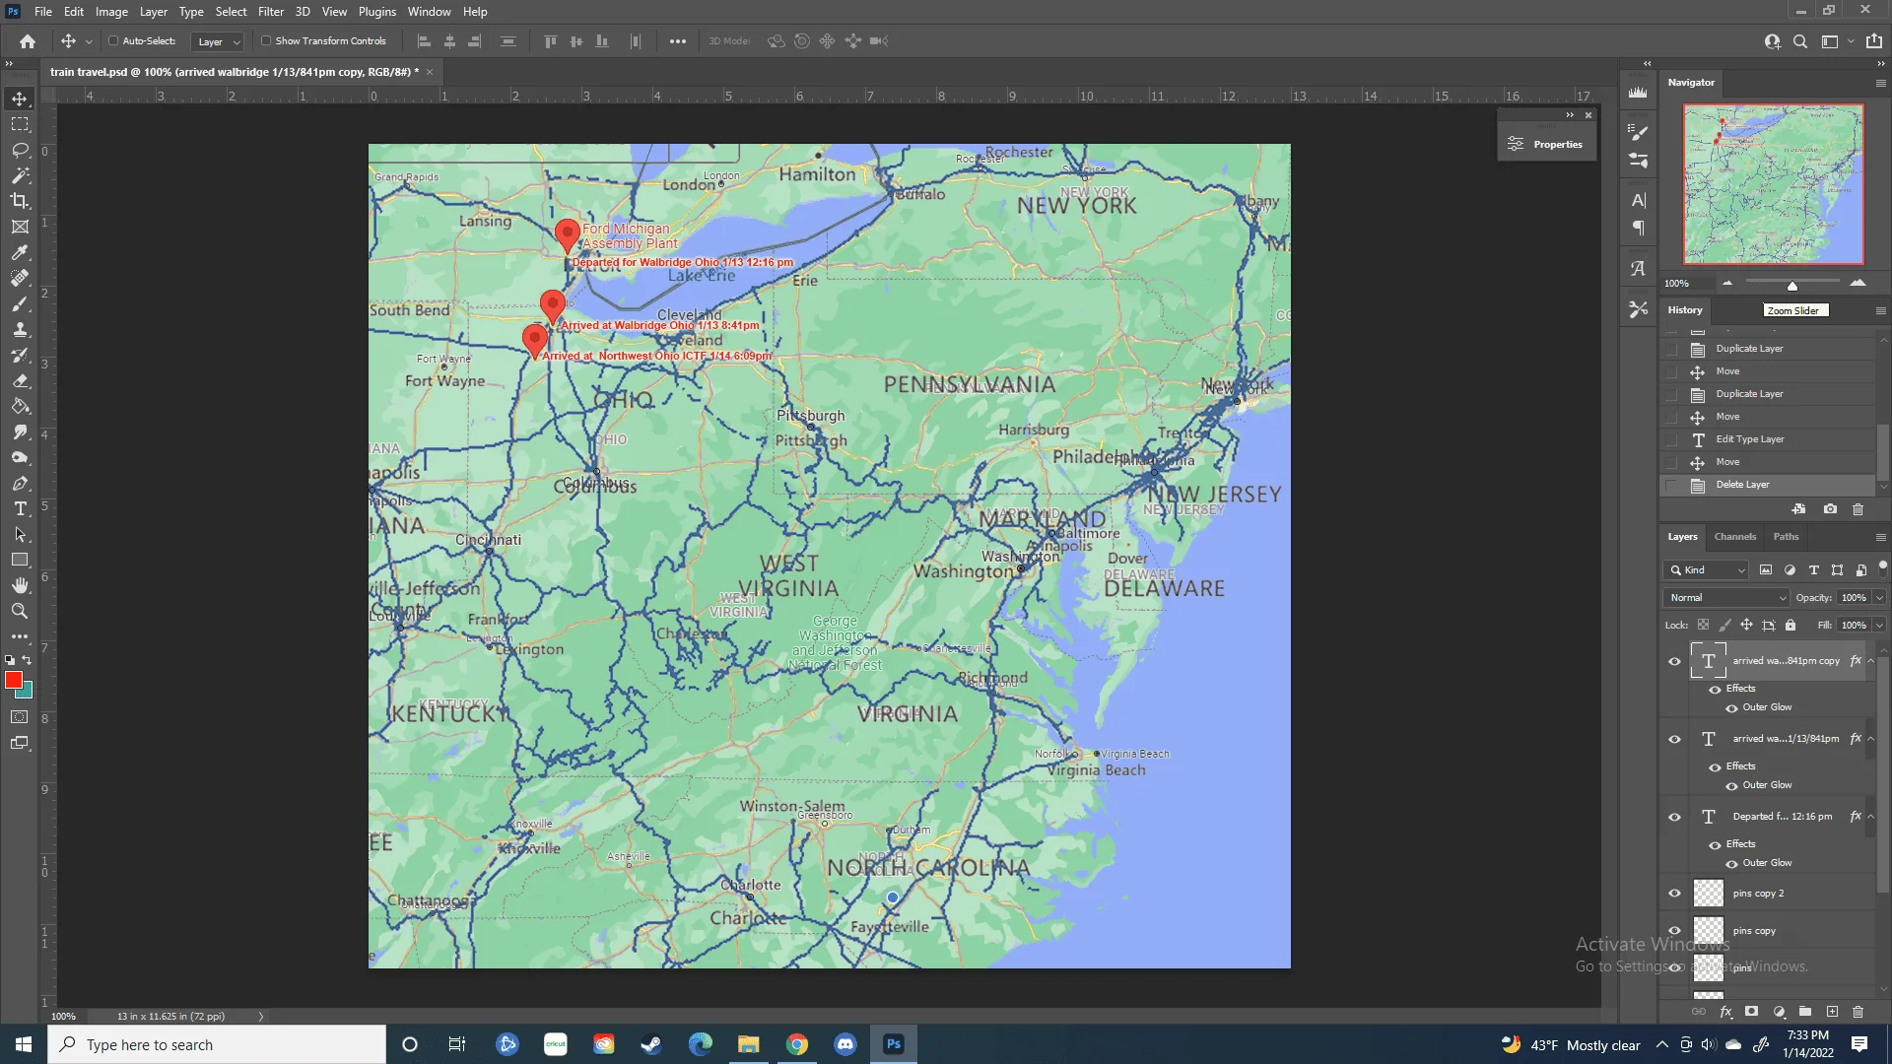Open the Opacity value dropdown arrow
The image size is (1892, 1064).
tap(1879, 598)
